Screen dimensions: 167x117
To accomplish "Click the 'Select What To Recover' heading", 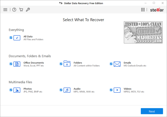I will (x=83, y=20).
